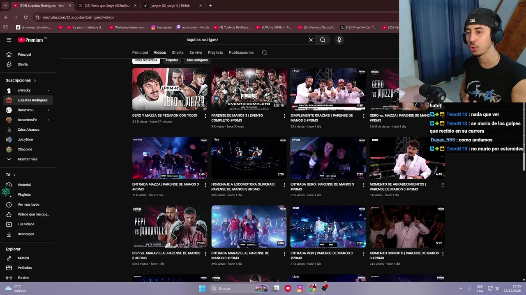Open the YouTube hamburger guide menu
The image size is (526, 295).
(9, 40)
